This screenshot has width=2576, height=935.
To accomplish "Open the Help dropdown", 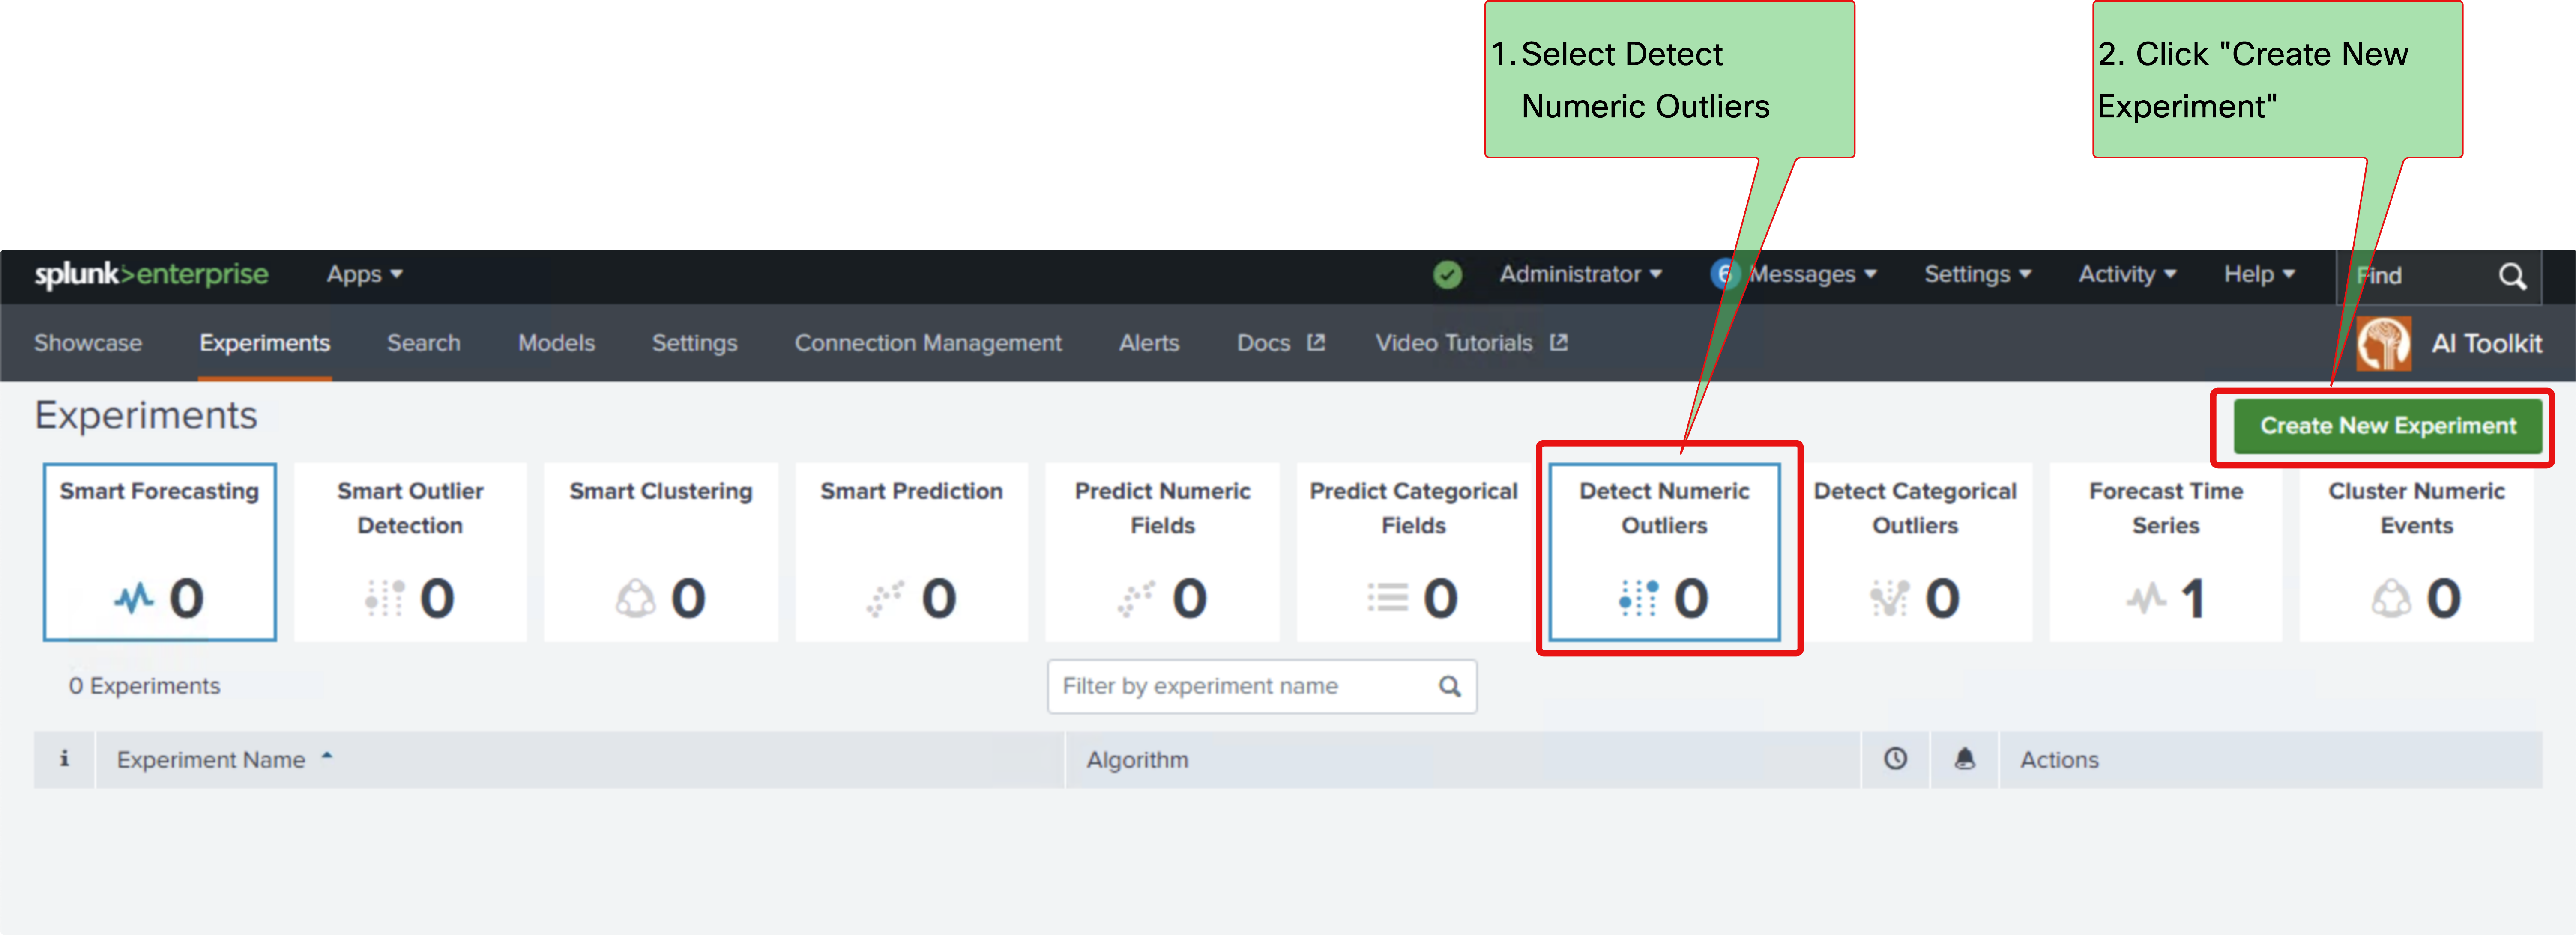I will [2259, 275].
